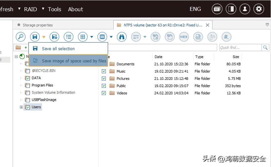Select the Music folder row
The height and width of the screenshot is (167, 271).
pos(171,71)
